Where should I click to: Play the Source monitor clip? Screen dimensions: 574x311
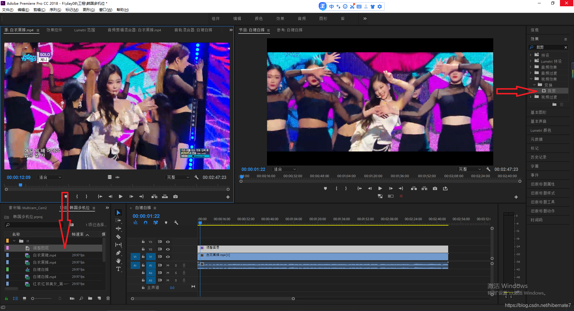point(120,197)
